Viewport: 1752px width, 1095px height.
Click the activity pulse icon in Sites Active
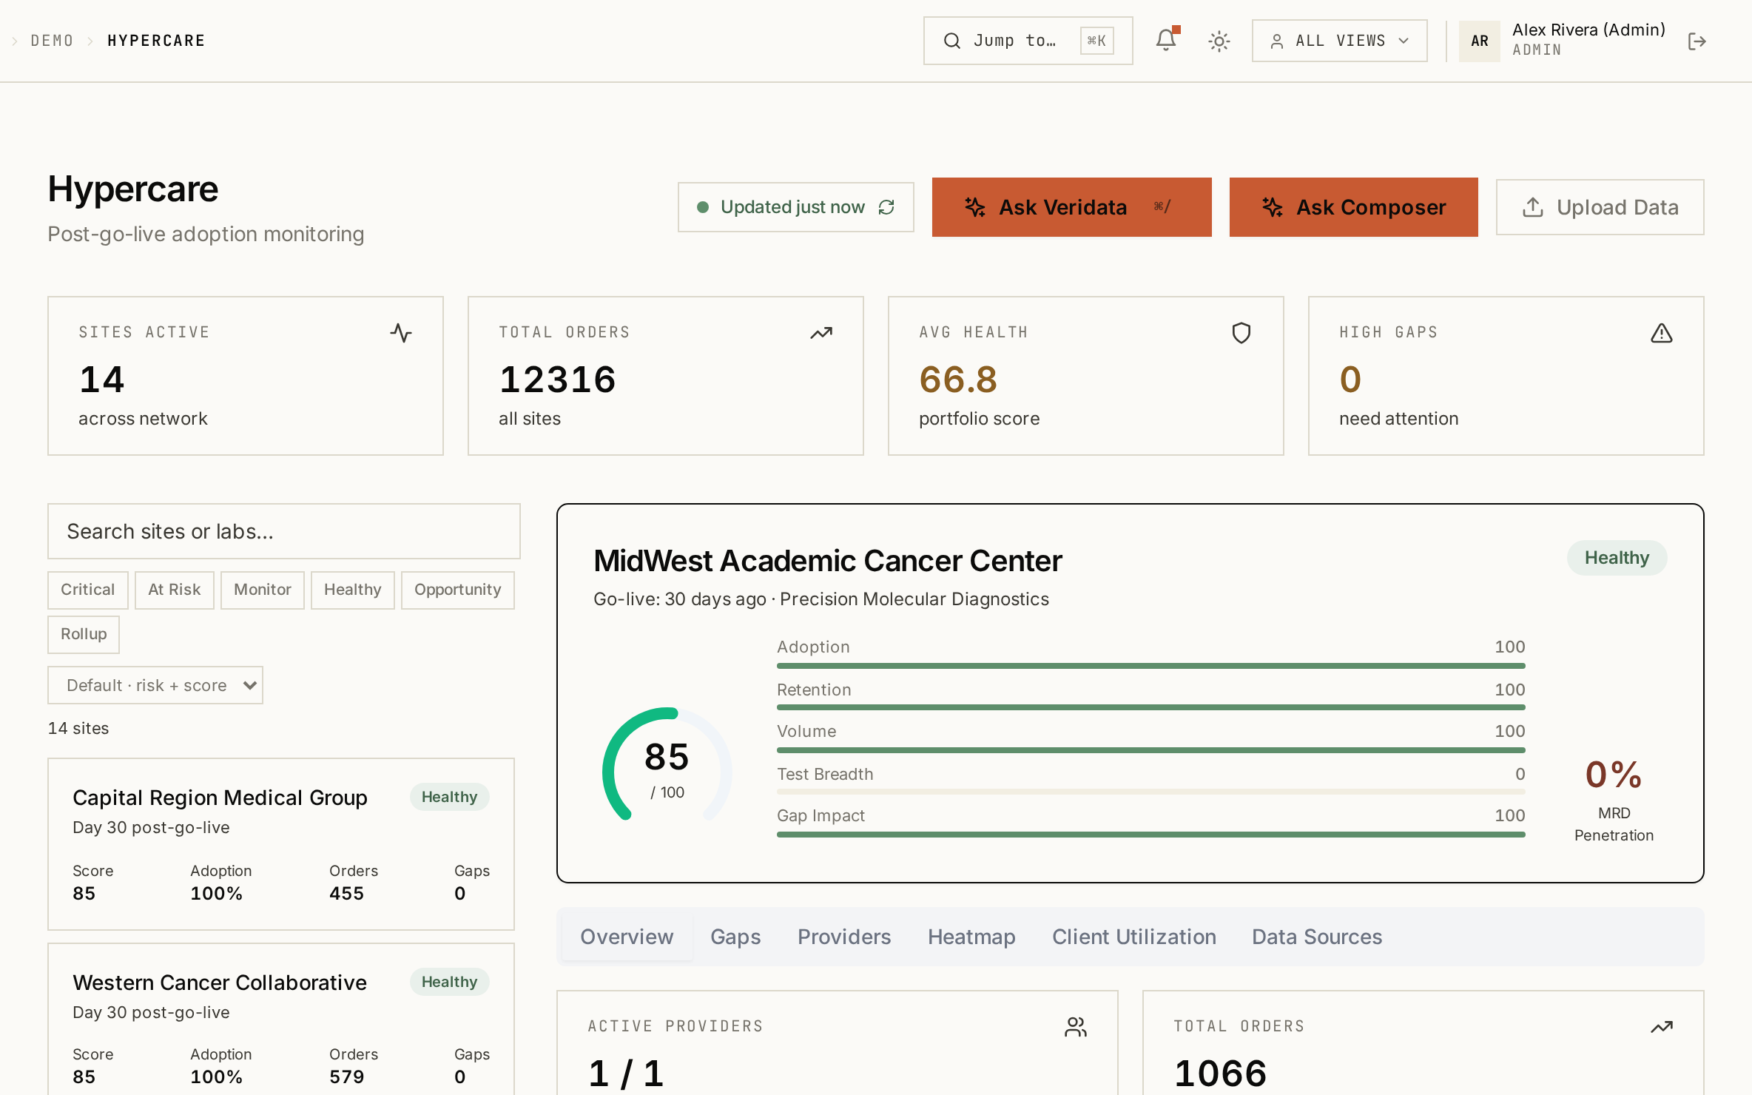(x=401, y=333)
